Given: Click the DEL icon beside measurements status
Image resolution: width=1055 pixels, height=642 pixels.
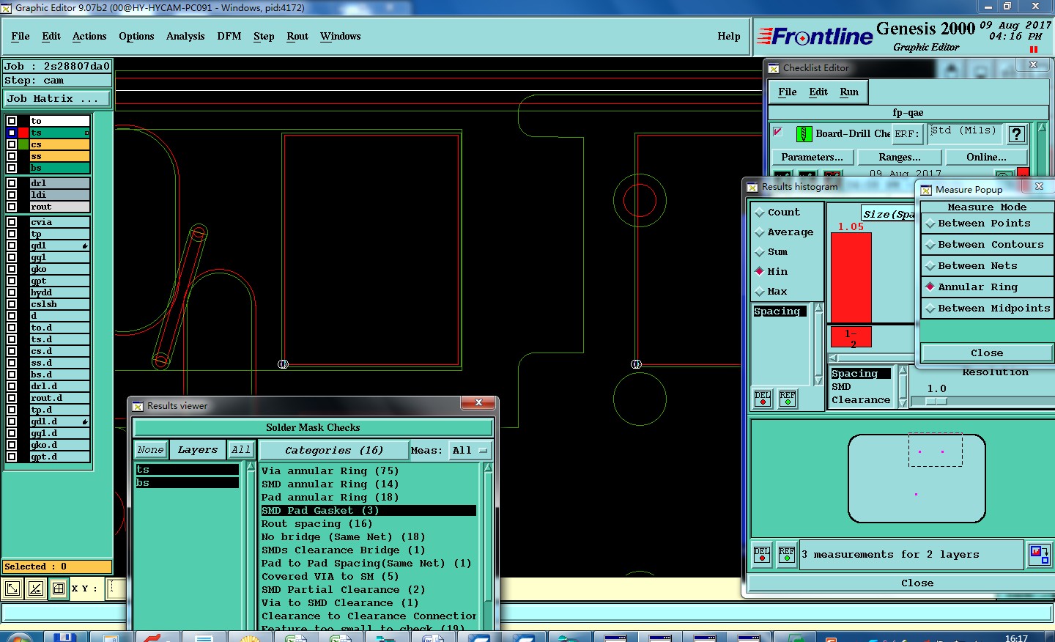Looking at the screenshot, I should click(x=762, y=555).
